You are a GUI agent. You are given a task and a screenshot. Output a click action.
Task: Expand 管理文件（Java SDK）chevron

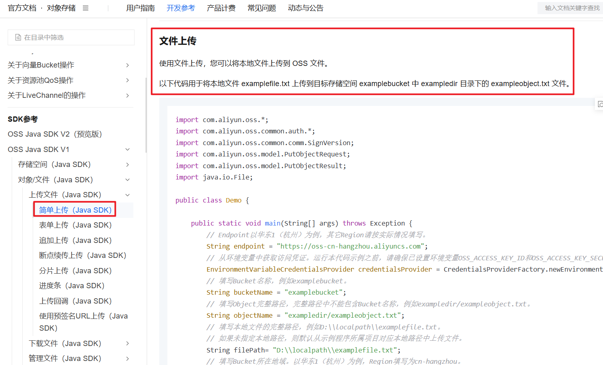pos(127,359)
